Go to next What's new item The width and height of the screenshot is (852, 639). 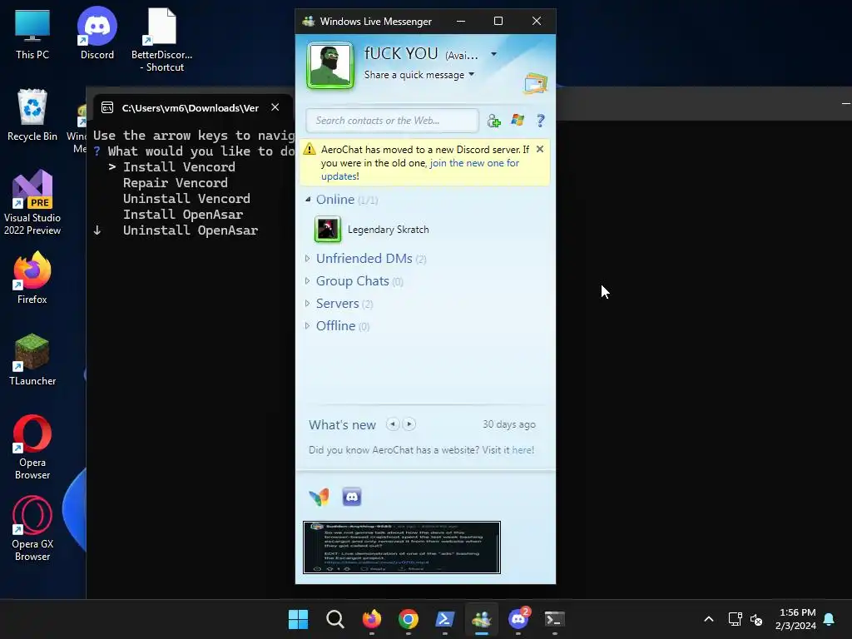click(409, 424)
